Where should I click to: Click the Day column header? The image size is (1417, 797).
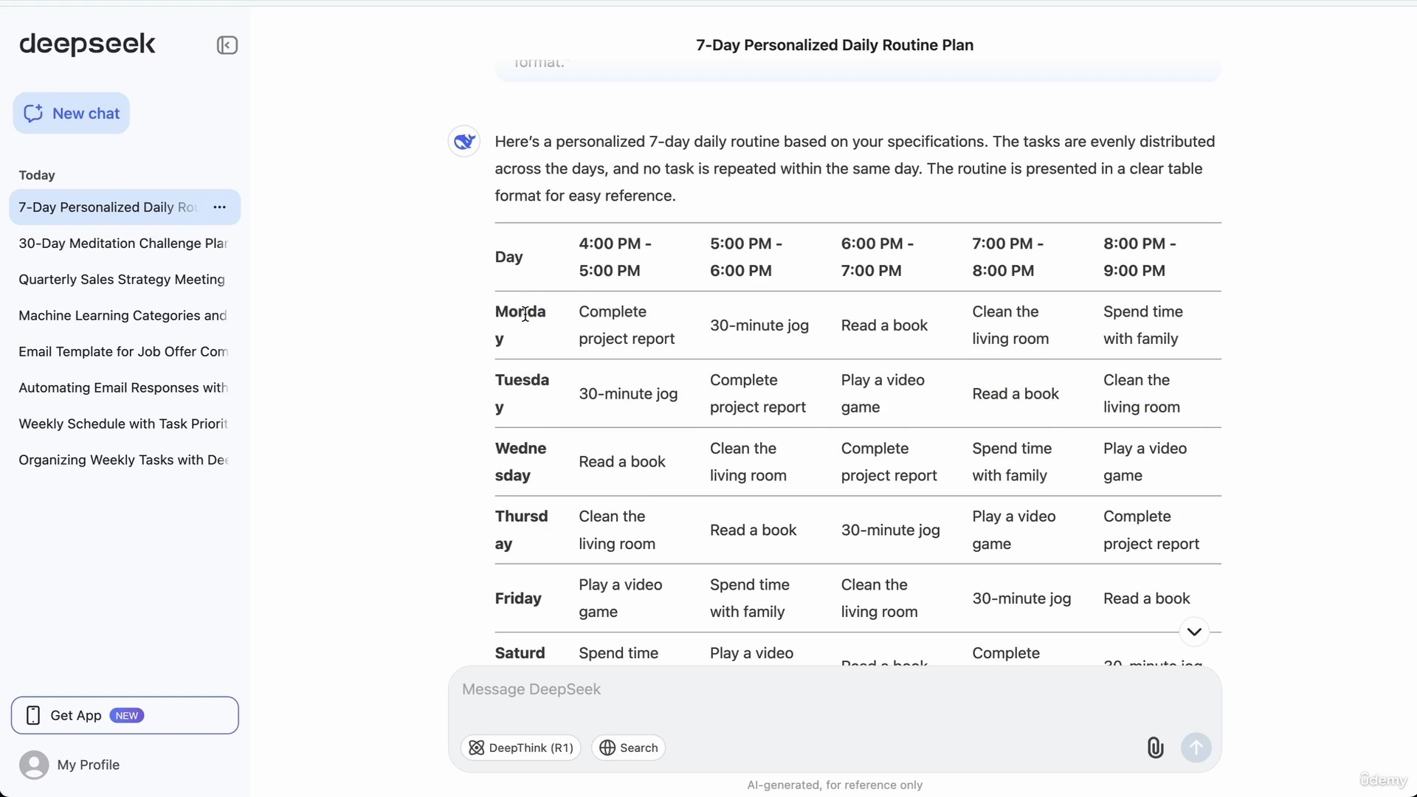coord(509,257)
